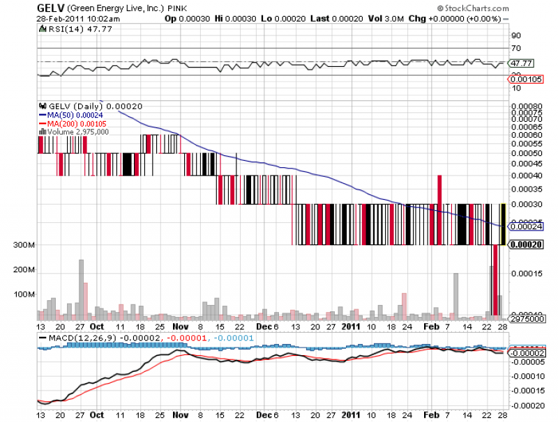Click the 300M volume axis label
The width and height of the screenshot is (558, 422).
24,245
